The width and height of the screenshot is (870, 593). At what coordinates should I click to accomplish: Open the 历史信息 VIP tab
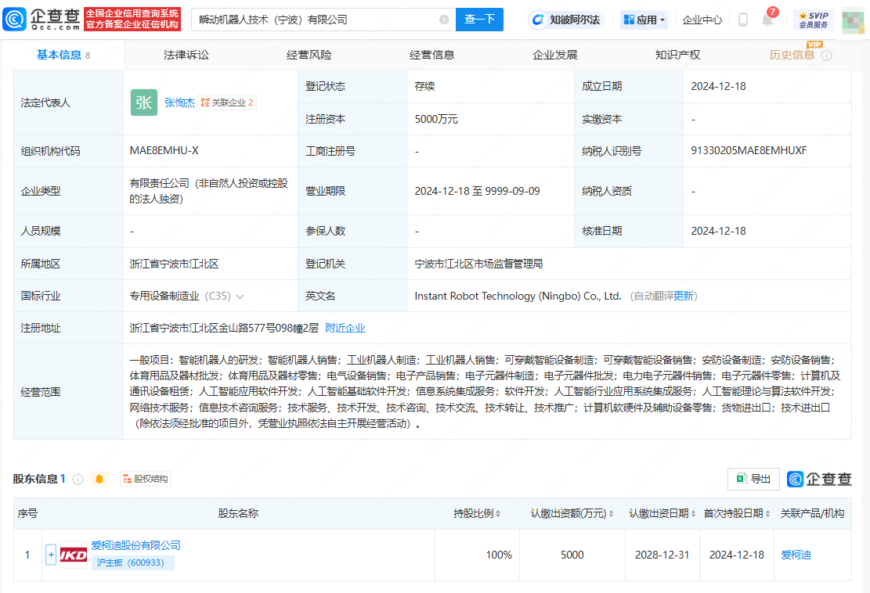coord(792,55)
